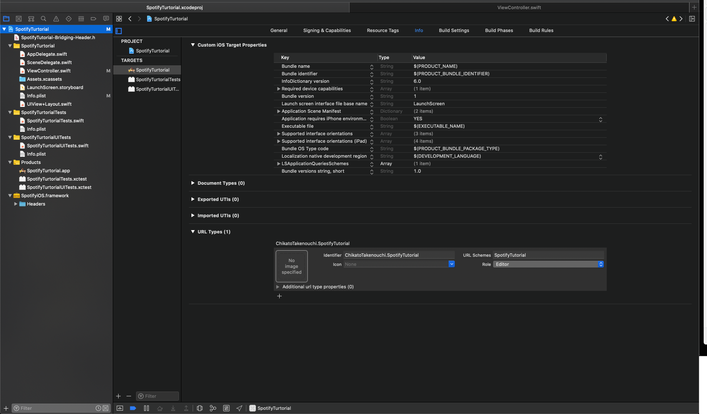The image size is (707, 414).
Task: Switch to Signing & Capabilities tab
Action: 327,30
